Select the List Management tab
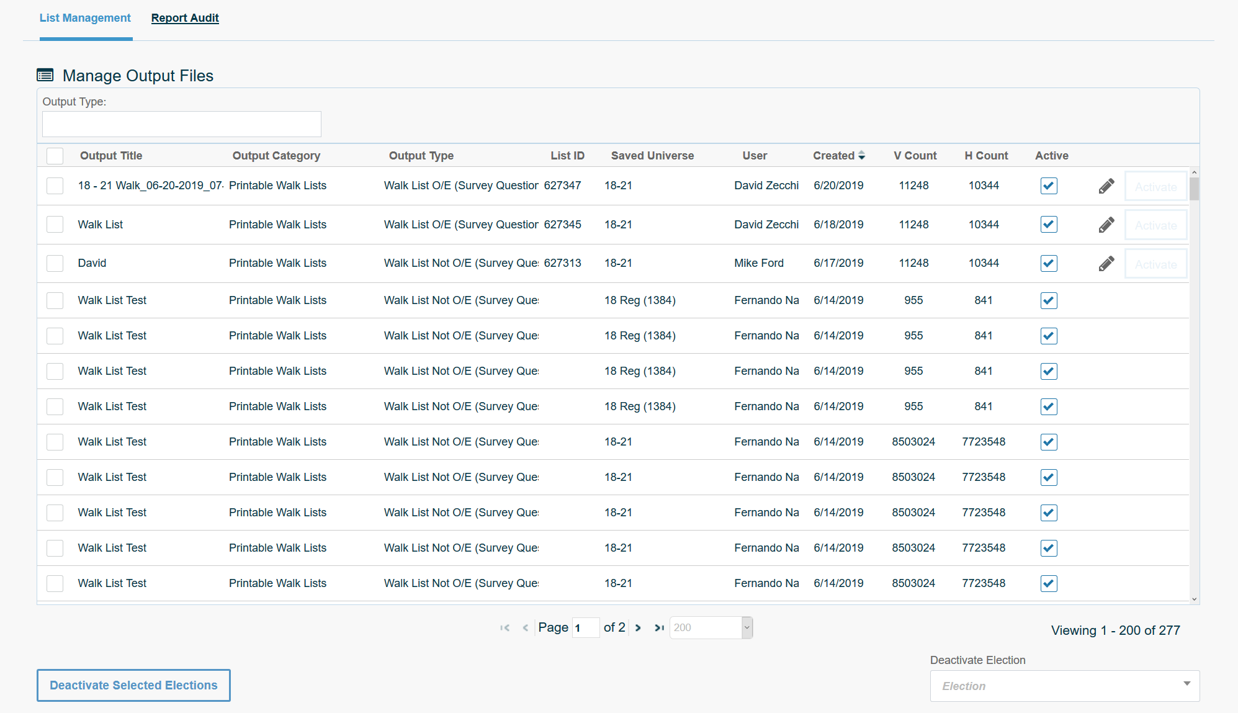 coord(85,17)
